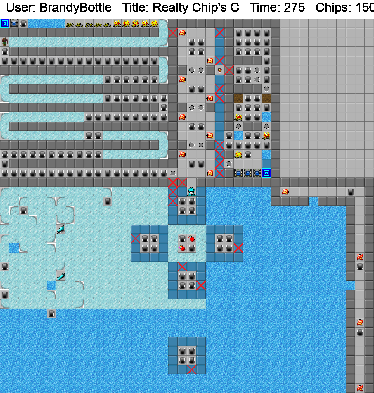Click the red creature at the bottom-right edge
The width and height of the screenshot is (374, 393).
(360, 388)
